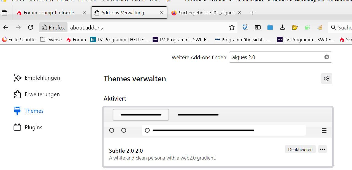Click the W3C validator toolbar icon
The width and height of the screenshot is (352, 170).
(x=245, y=27)
